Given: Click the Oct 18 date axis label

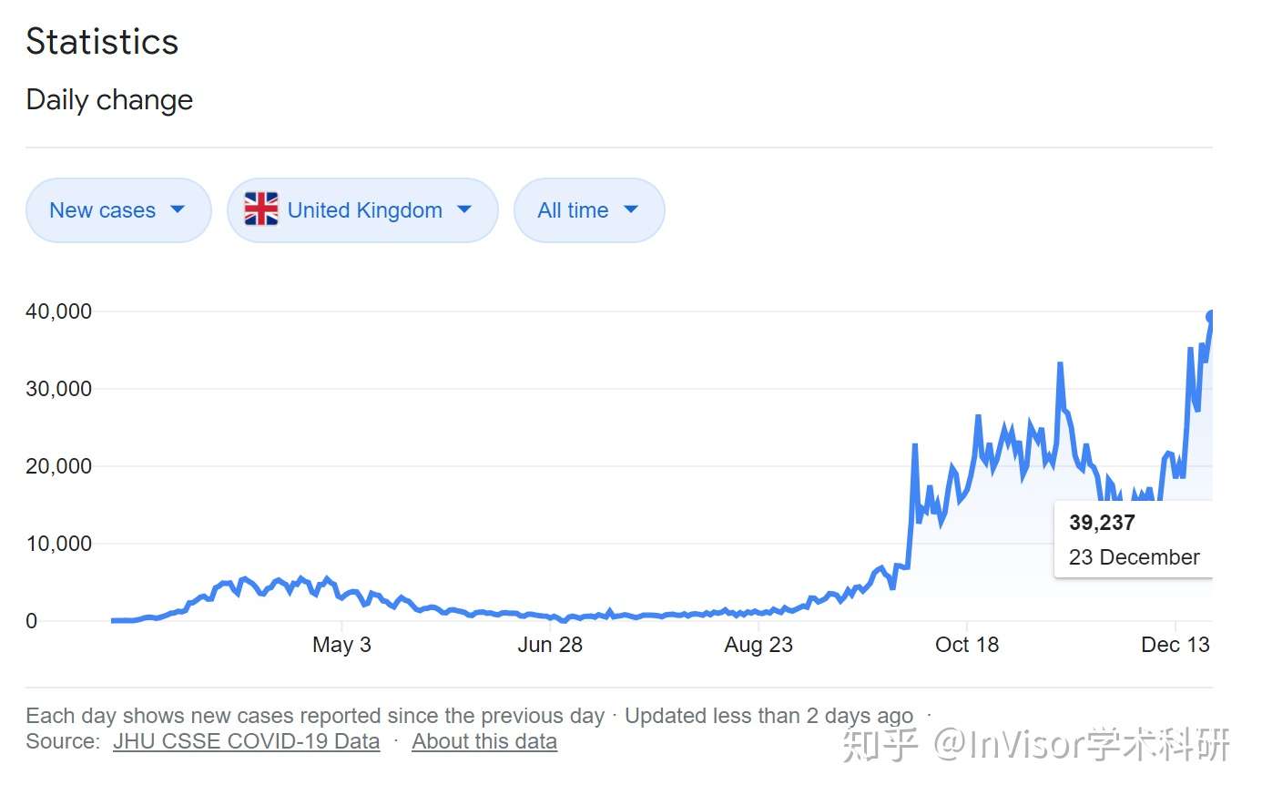Looking at the screenshot, I should coord(967,645).
